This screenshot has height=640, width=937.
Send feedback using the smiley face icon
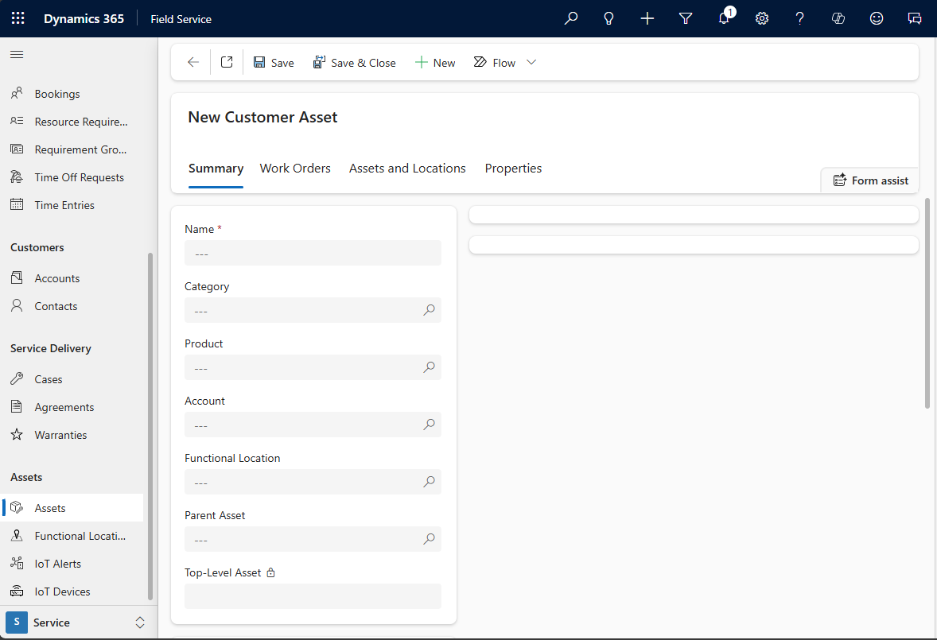click(x=876, y=17)
